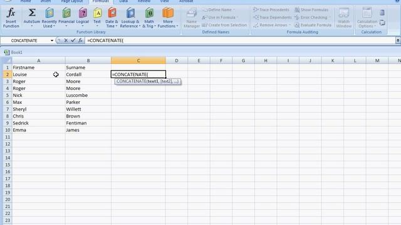Open Date & Time functions icon

click(x=112, y=12)
